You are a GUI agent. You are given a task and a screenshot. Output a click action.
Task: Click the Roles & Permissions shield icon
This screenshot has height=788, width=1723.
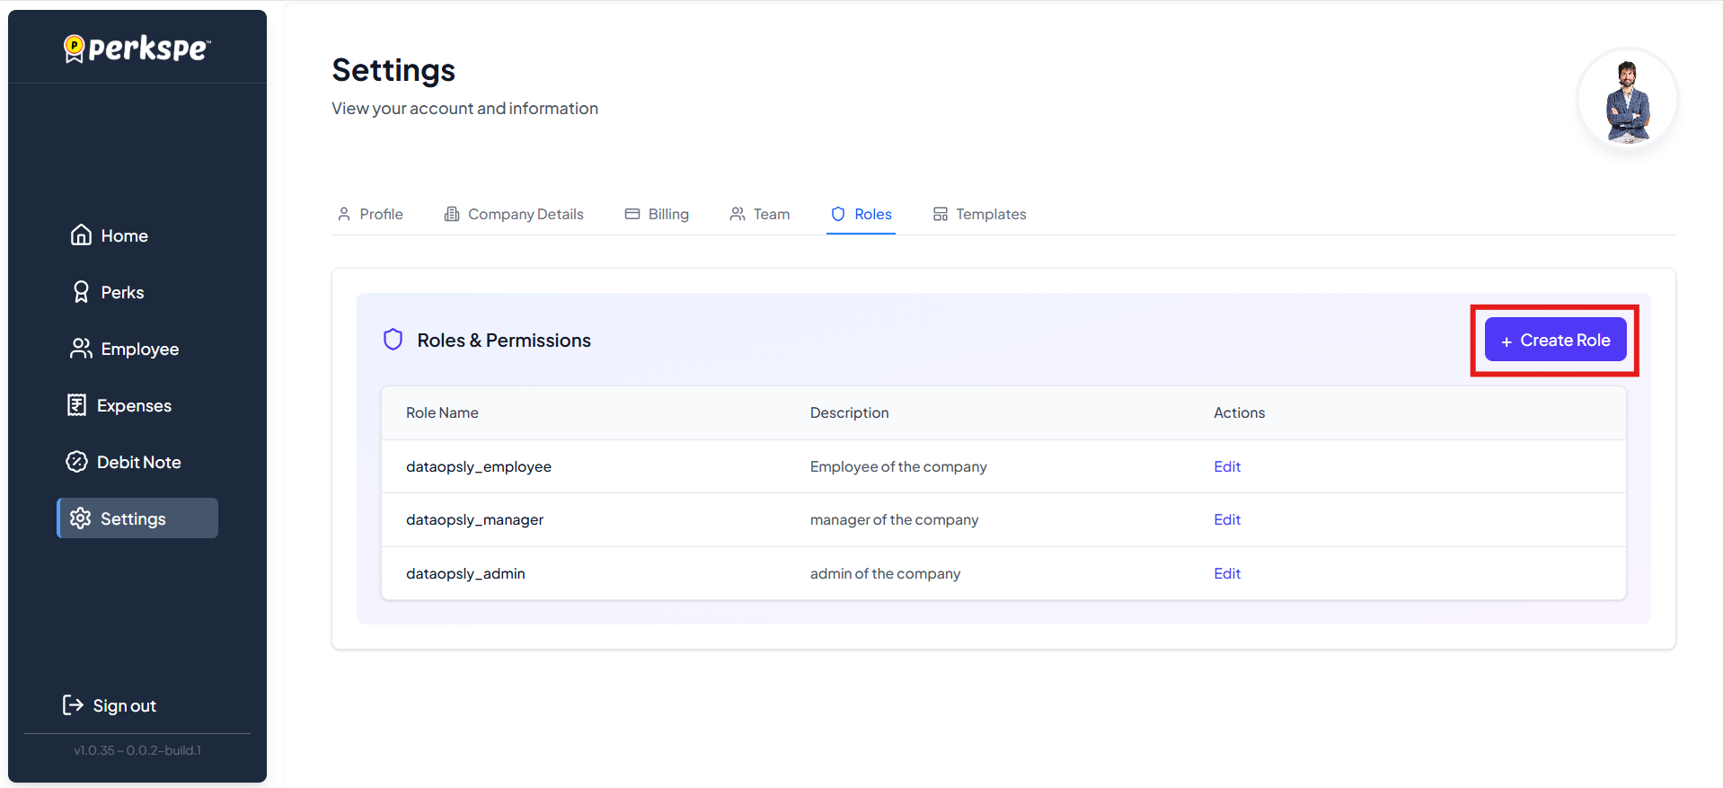[393, 340]
